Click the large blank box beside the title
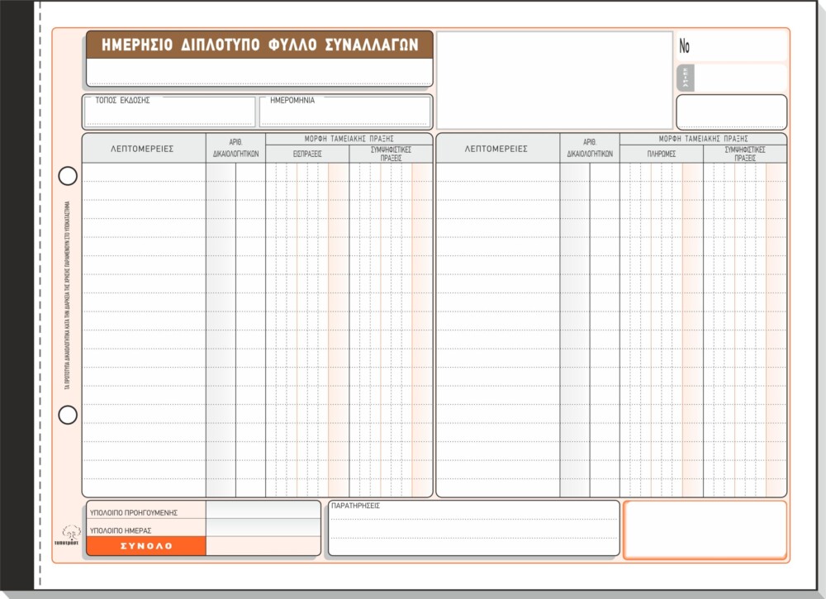This screenshot has width=826, height=599. pos(555,80)
